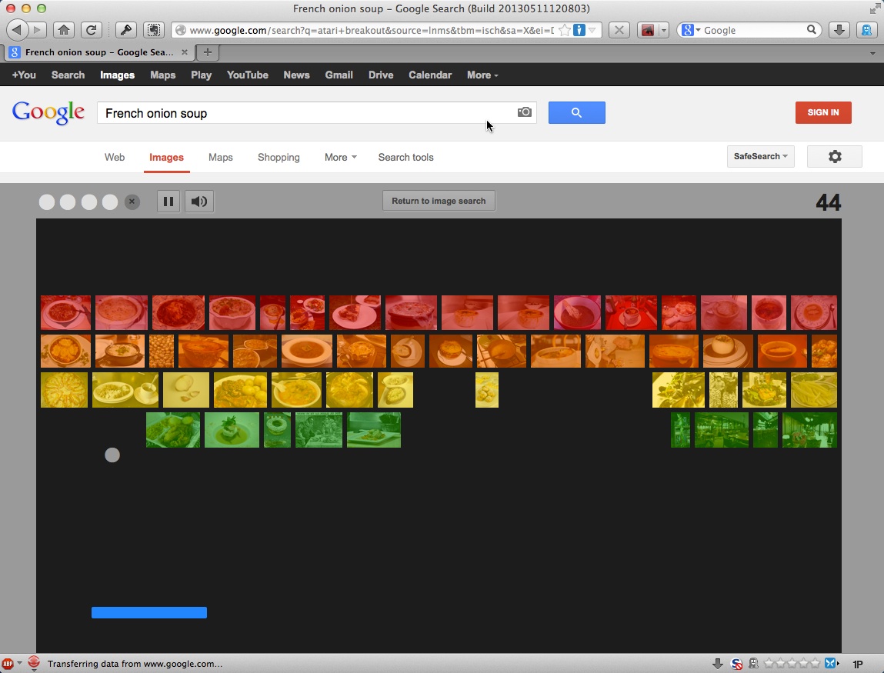Reload the page with the refresh button
884x673 pixels.
click(91, 30)
